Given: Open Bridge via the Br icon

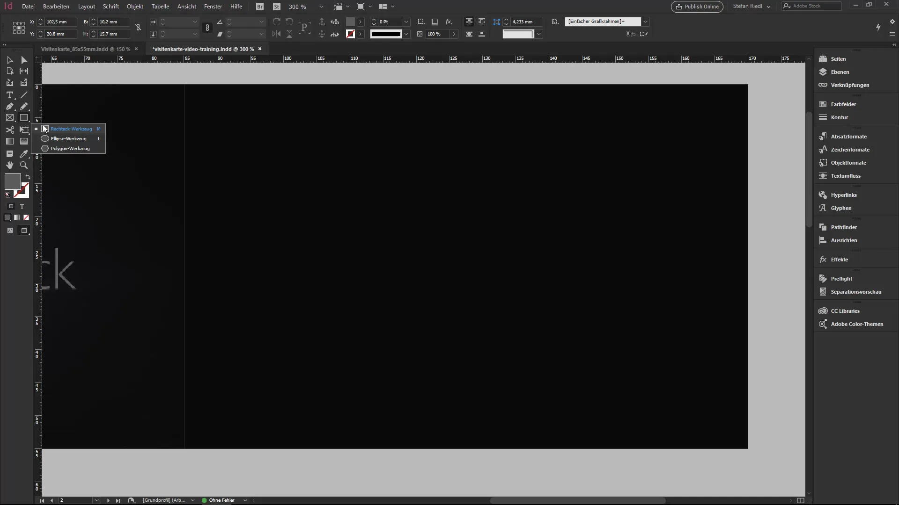Looking at the screenshot, I should 260,7.
